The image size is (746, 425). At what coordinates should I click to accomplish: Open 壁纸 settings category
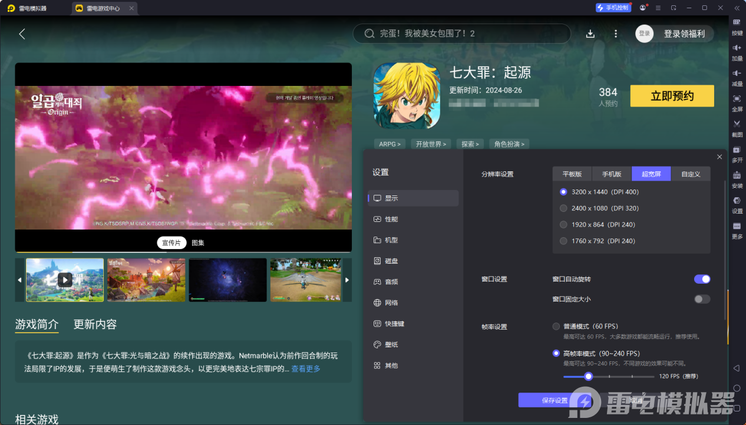click(413, 344)
